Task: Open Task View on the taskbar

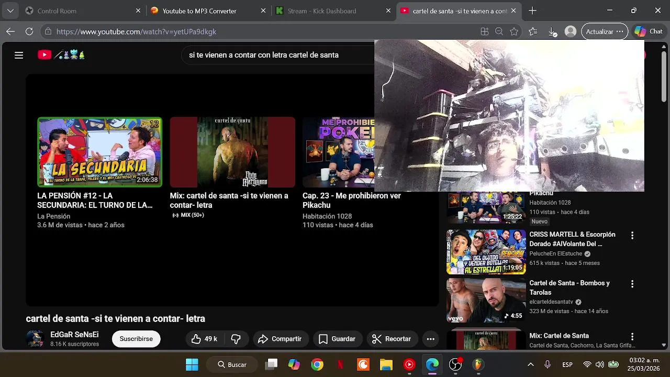Action: (x=271, y=364)
